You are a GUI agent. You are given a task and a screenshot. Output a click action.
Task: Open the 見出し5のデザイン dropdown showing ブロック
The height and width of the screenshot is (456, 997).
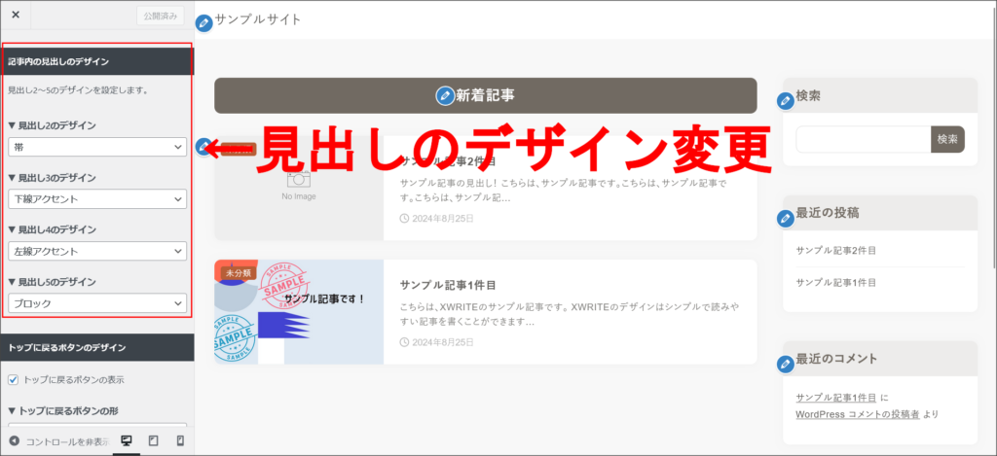click(x=97, y=303)
